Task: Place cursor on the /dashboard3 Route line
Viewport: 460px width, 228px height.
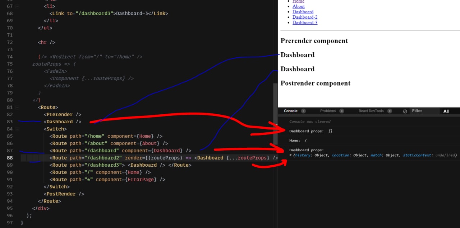Action: (x=120, y=165)
